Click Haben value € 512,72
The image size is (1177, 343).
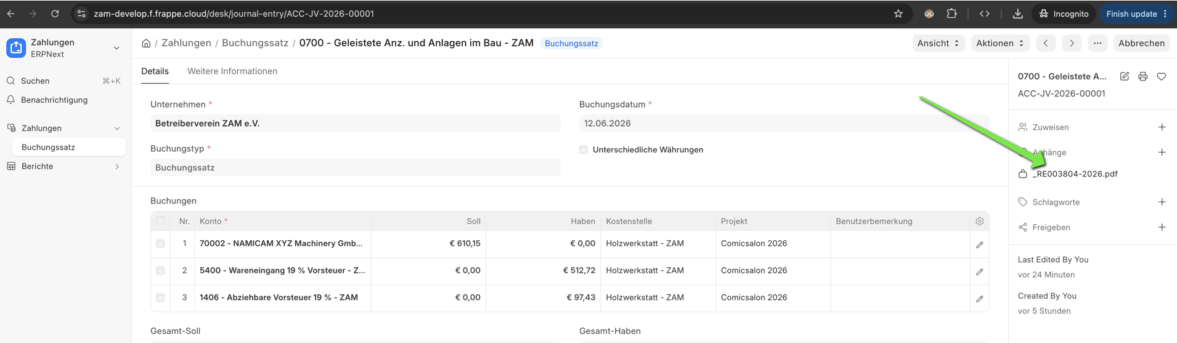click(x=579, y=270)
